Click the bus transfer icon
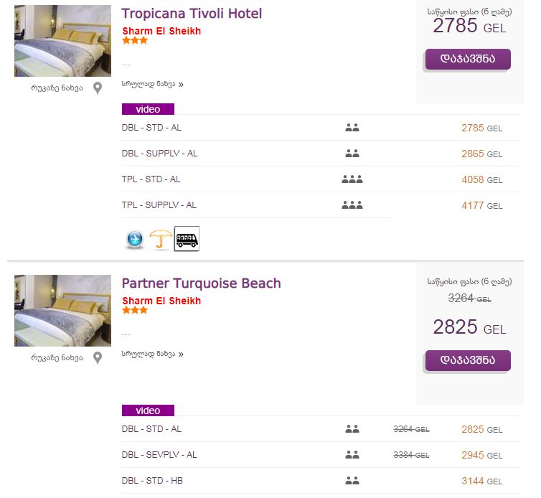The width and height of the screenshot is (541, 498). 187,239
